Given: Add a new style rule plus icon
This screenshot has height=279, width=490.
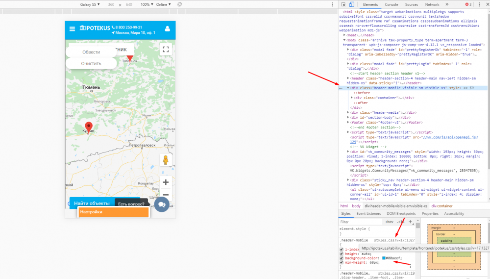Looking at the screenshot, I should pos(410,222).
